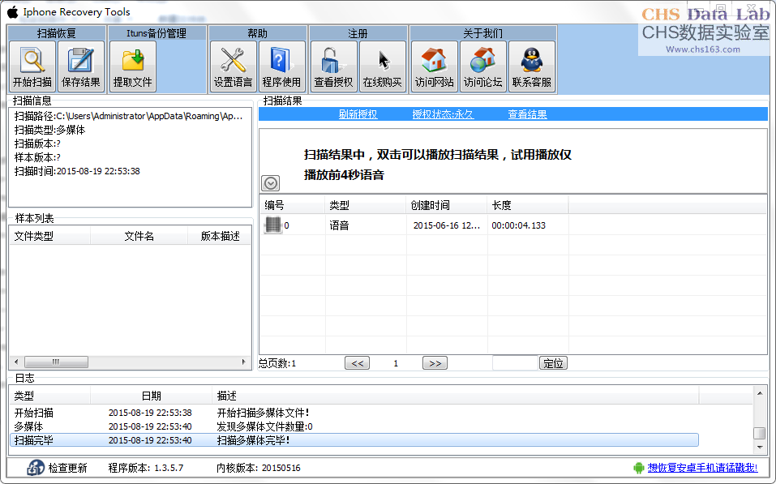Click the 总页数:1 total pages label
776x484 pixels.
(277, 364)
